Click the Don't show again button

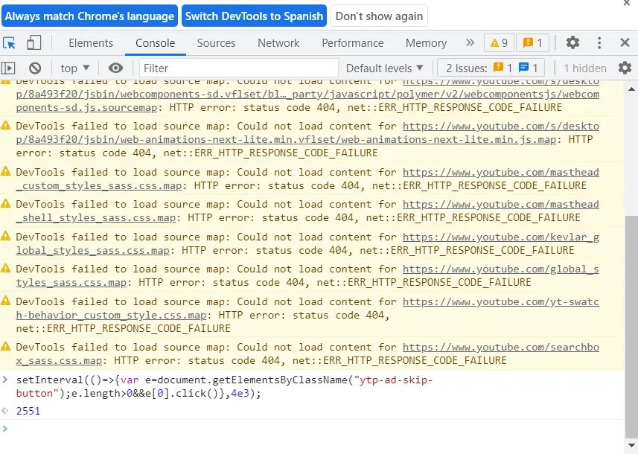tap(379, 16)
